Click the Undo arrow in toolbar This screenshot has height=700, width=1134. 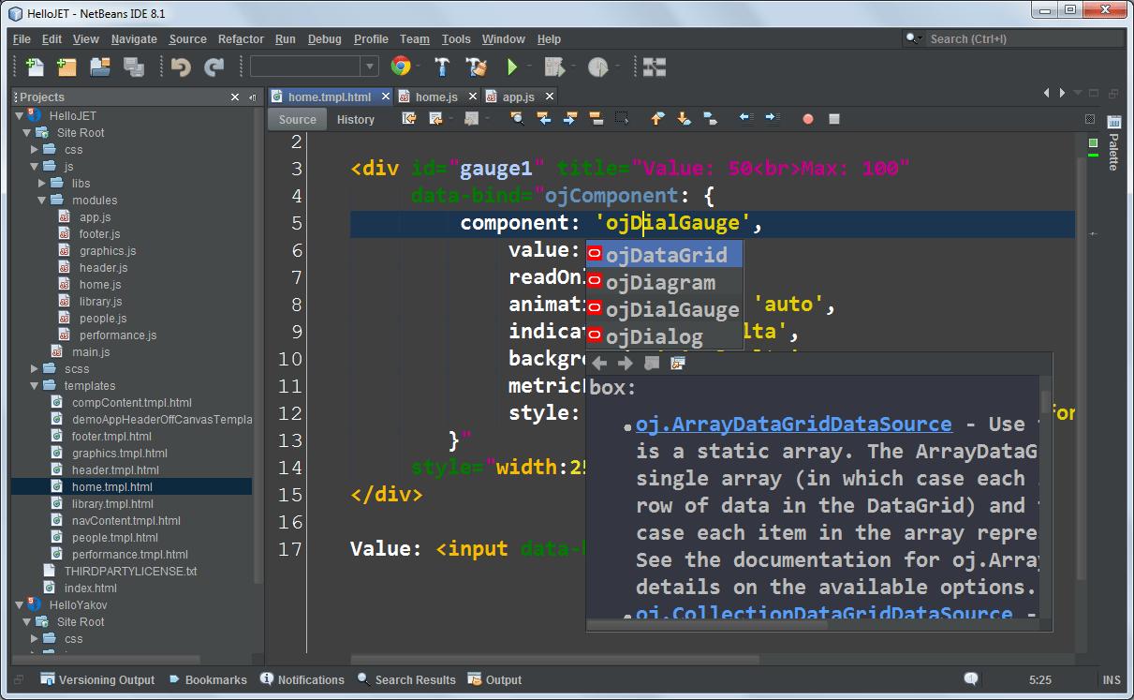[x=181, y=67]
